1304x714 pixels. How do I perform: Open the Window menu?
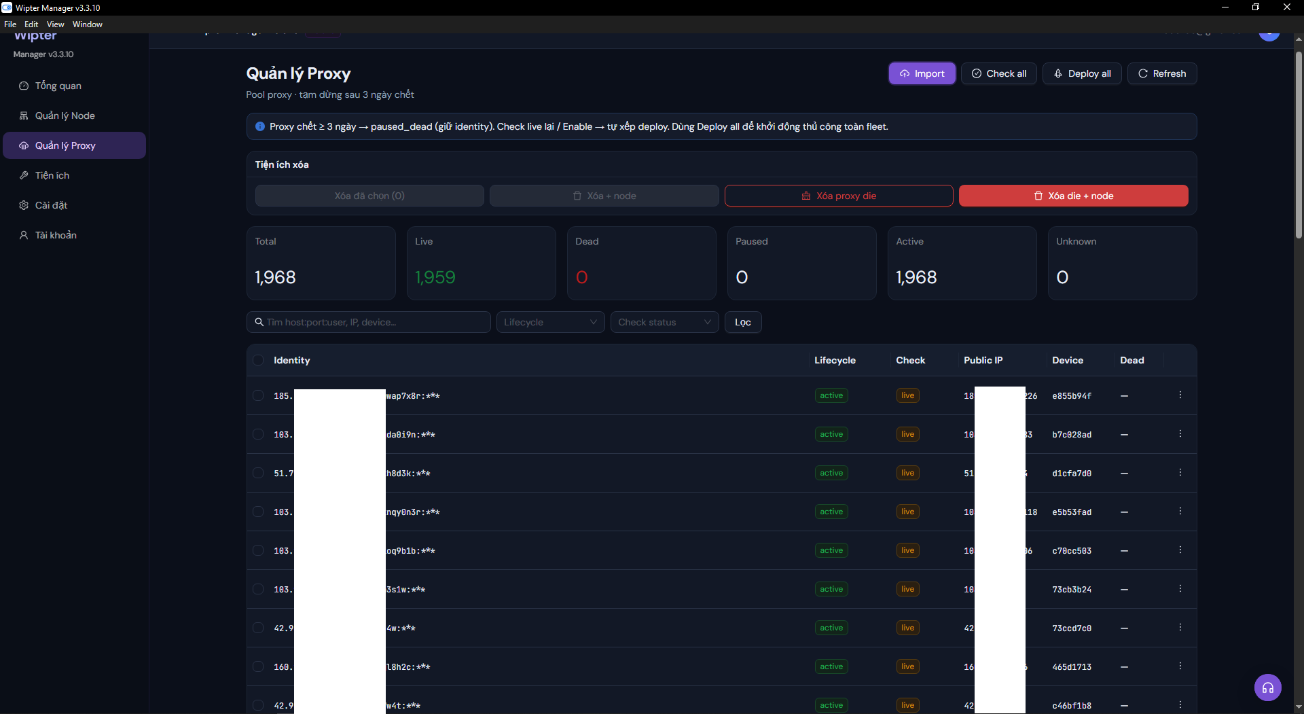88,24
